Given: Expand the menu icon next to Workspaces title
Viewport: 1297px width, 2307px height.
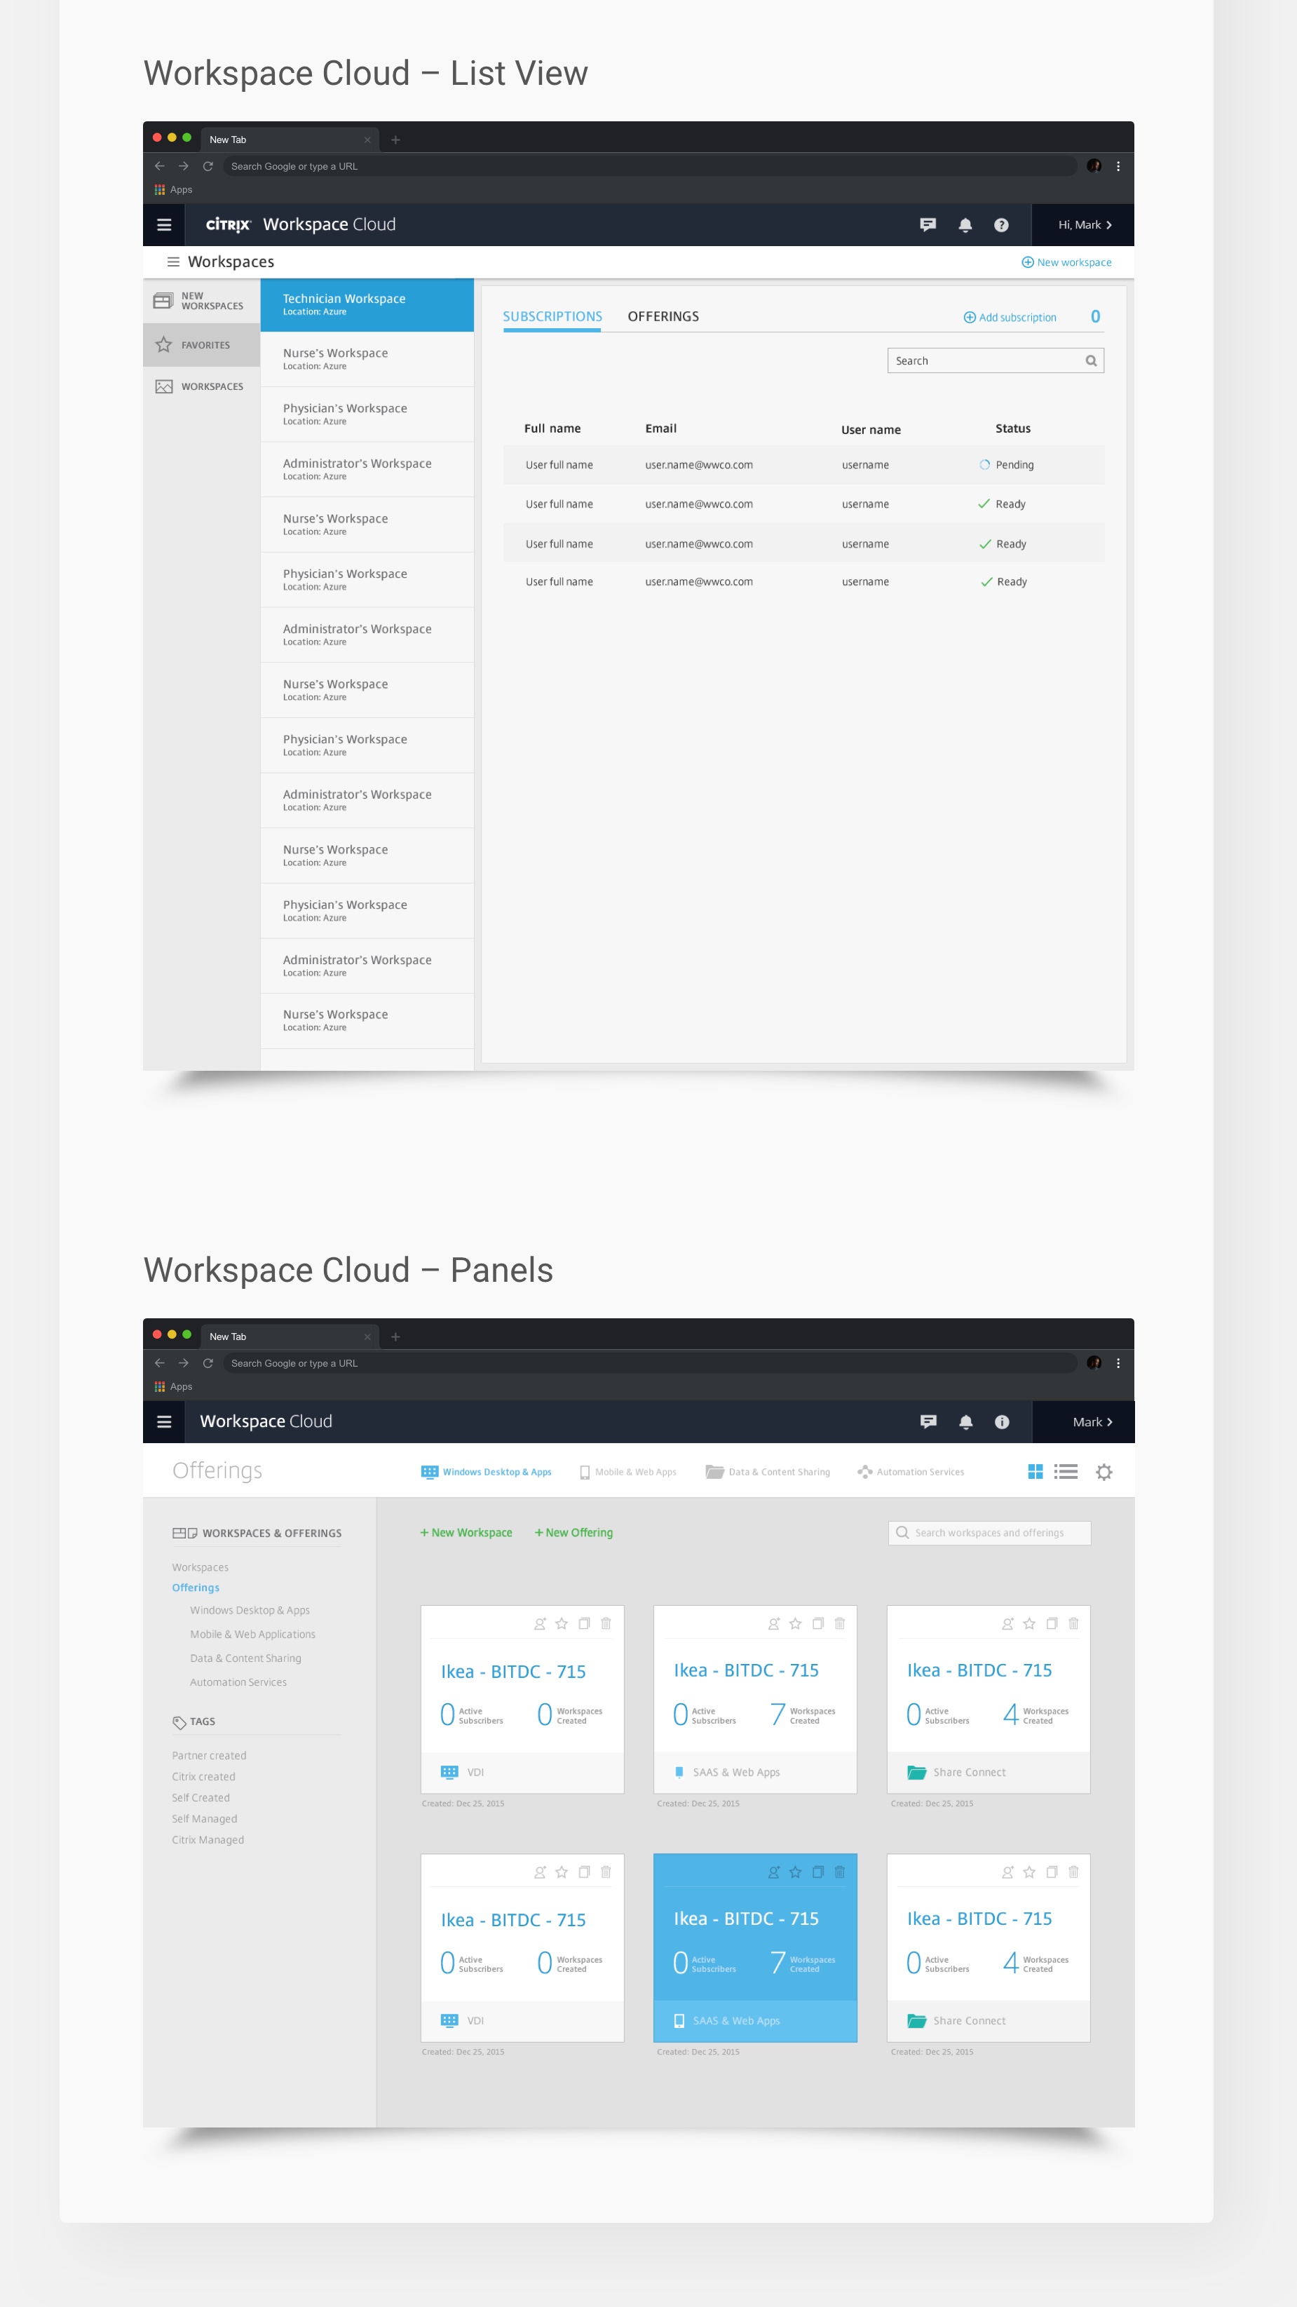Looking at the screenshot, I should 172,262.
